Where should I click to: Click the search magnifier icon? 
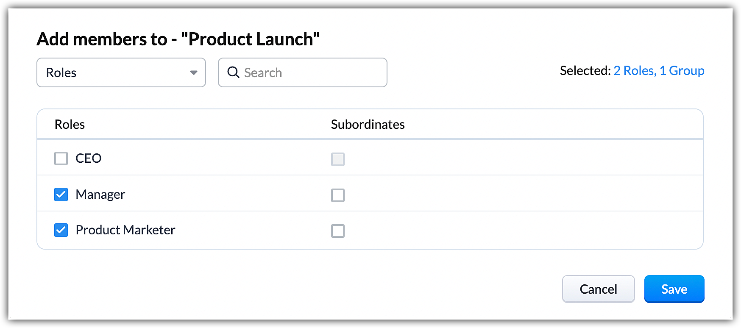[233, 72]
